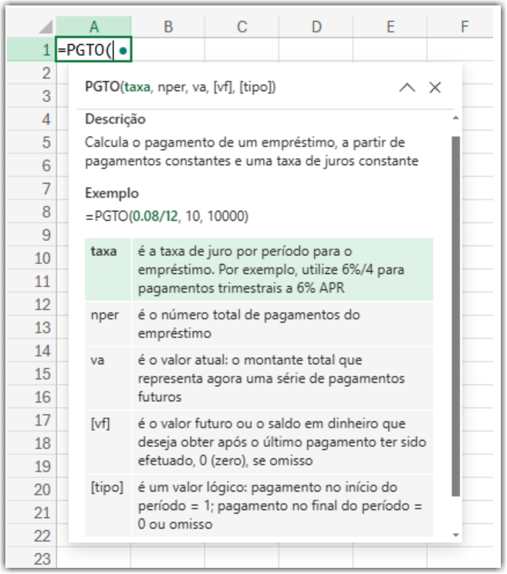Click cell A1 containing =PGTO(

pyautogui.click(x=93, y=49)
